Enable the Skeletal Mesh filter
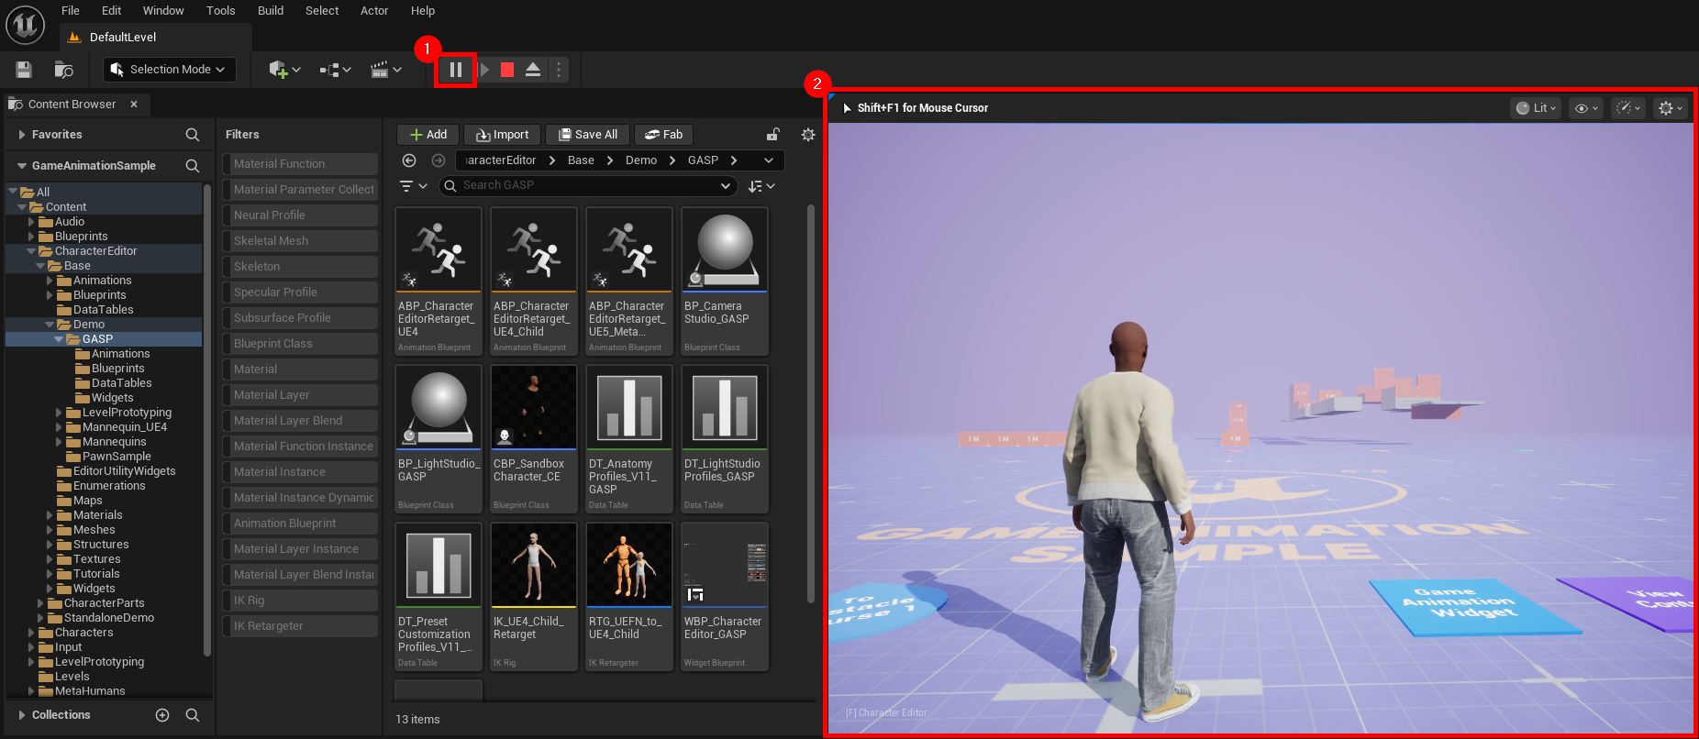The image size is (1699, 739). pyautogui.click(x=300, y=241)
